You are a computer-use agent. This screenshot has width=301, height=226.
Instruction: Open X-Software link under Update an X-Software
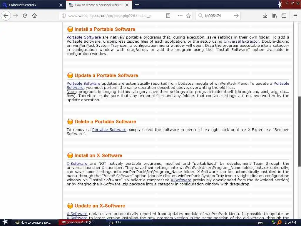(77, 214)
